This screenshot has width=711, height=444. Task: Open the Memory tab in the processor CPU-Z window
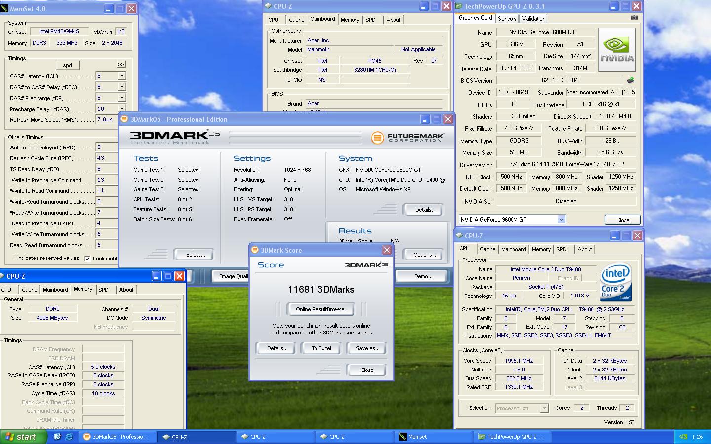541,249
